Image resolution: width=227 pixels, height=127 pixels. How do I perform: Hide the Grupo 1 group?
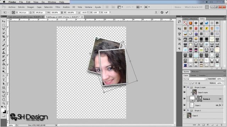click(184, 110)
